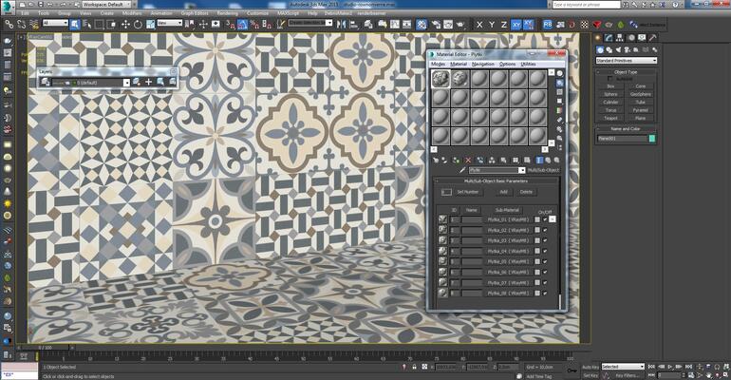
Task: Restrict transform to Z axis
Action: click(x=503, y=25)
